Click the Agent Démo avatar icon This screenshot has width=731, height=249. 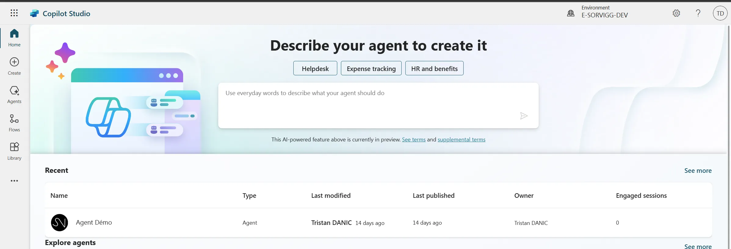pos(60,222)
